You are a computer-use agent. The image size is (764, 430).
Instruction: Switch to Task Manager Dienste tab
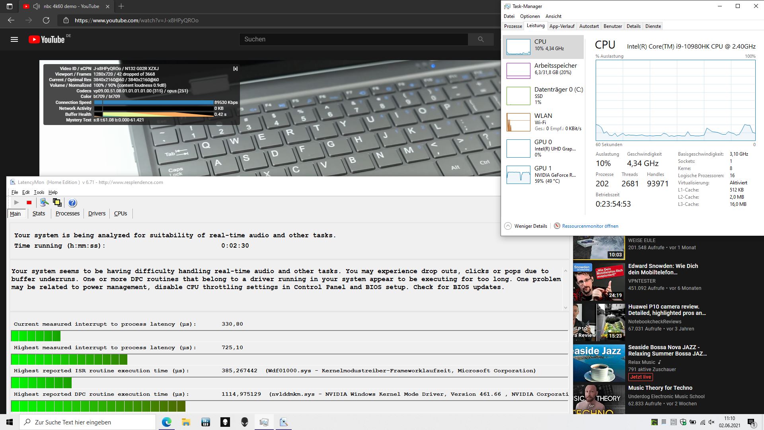click(x=653, y=26)
